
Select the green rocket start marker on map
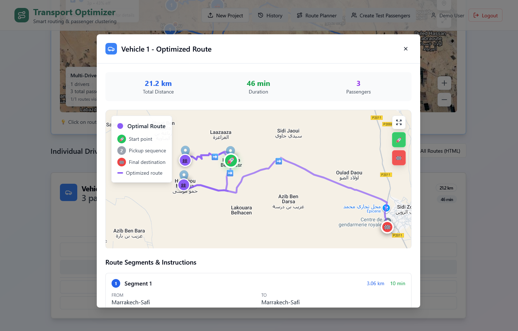[231, 161]
